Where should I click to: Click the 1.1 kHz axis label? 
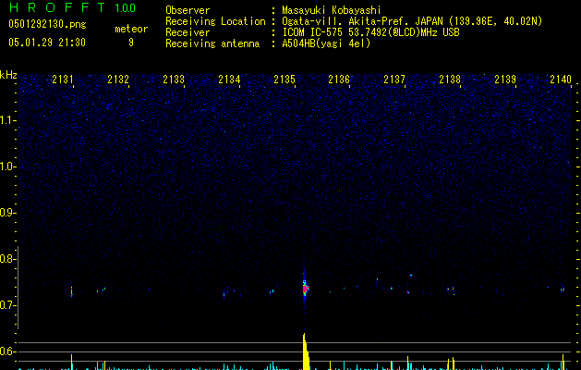pyautogui.click(x=7, y=120)
